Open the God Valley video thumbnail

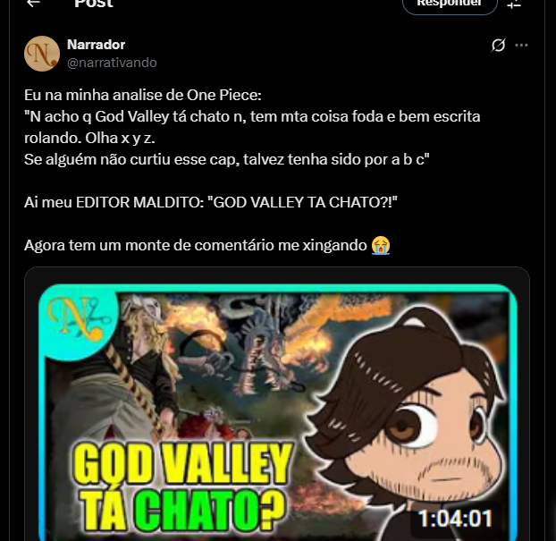coord(277,412)
